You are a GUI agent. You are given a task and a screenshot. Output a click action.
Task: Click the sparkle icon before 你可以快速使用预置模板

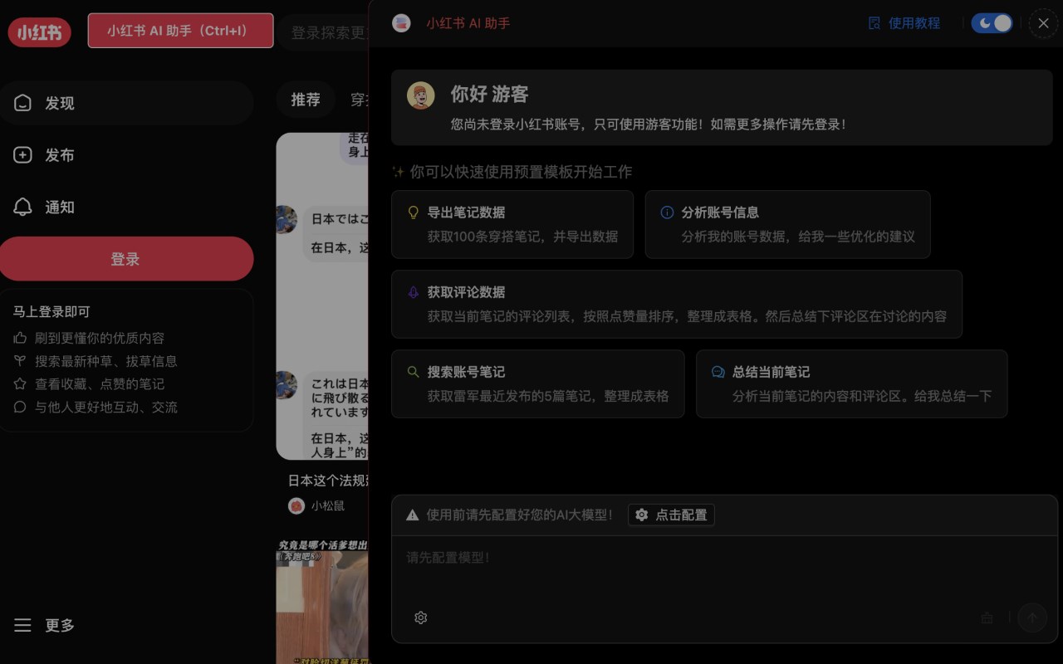pyautogui.click(x=398, y=172)
